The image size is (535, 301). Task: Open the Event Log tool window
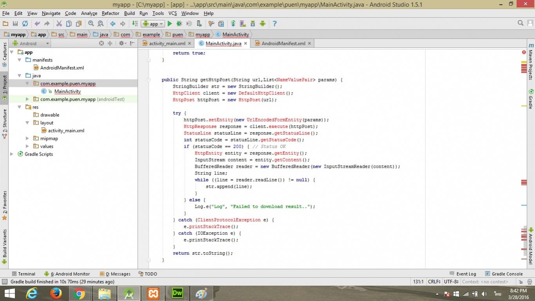463,274
